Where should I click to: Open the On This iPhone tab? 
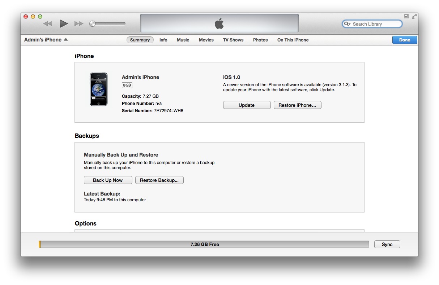pos(293,40)
